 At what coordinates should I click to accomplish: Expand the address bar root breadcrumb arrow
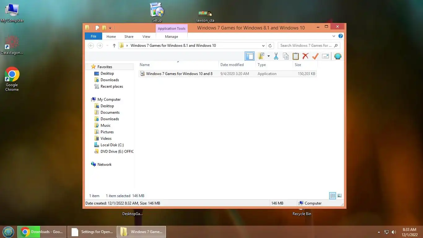127,46
